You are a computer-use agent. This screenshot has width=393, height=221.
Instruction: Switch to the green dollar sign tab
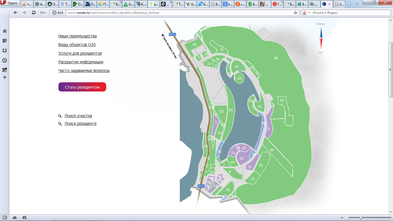(x=253, y=4)
